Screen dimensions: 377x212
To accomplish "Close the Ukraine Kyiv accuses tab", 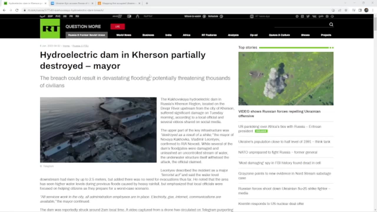I will [92, 3].
